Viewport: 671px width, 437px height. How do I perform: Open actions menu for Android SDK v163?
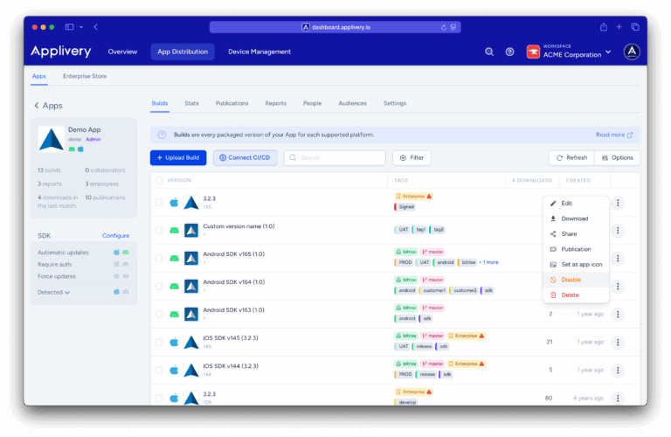click(x=618, y=314)
